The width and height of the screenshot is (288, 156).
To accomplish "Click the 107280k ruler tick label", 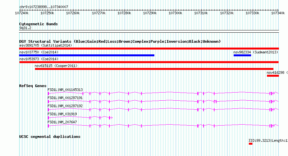I will [124, 13].
